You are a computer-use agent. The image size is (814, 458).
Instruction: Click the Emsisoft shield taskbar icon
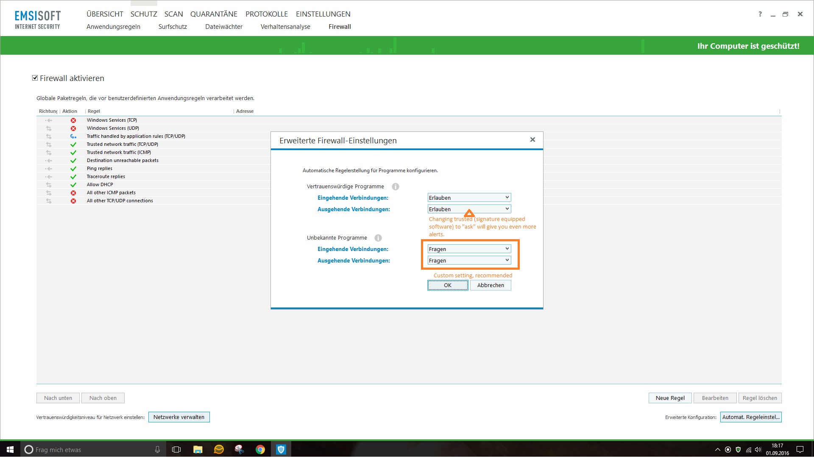tap(281, 450)
